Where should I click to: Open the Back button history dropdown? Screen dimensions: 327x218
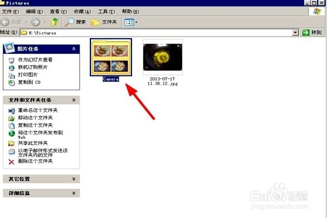(x=26, y=22)
